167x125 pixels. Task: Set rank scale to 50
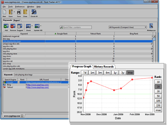(158, 96)
